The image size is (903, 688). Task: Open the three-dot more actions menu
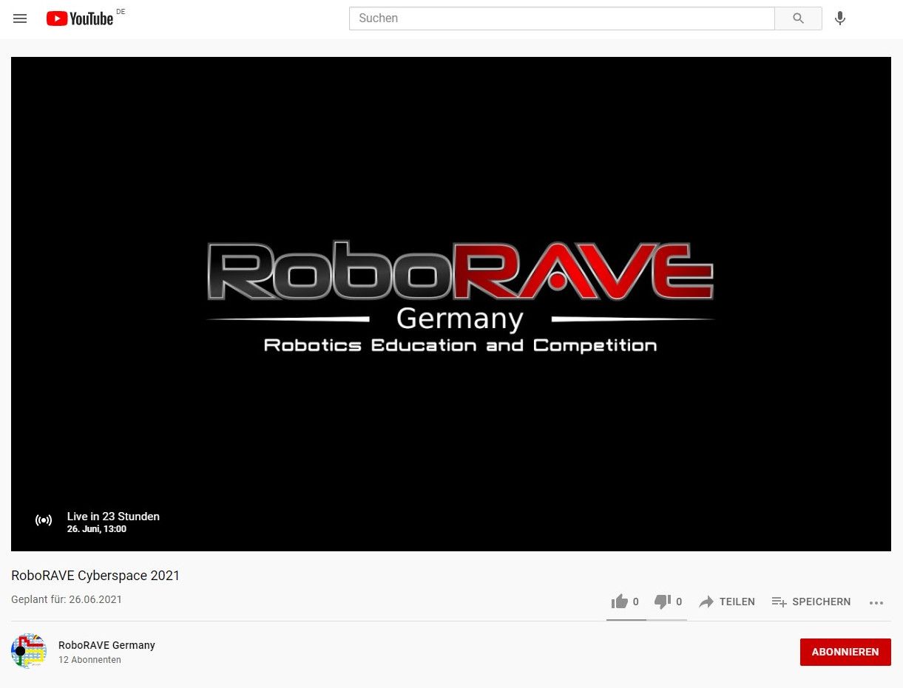[x=876, y=602]
